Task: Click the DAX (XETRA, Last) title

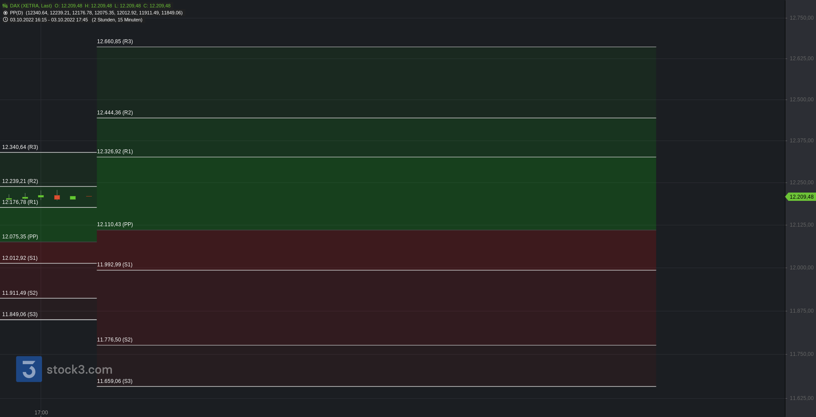Action: 31,6
